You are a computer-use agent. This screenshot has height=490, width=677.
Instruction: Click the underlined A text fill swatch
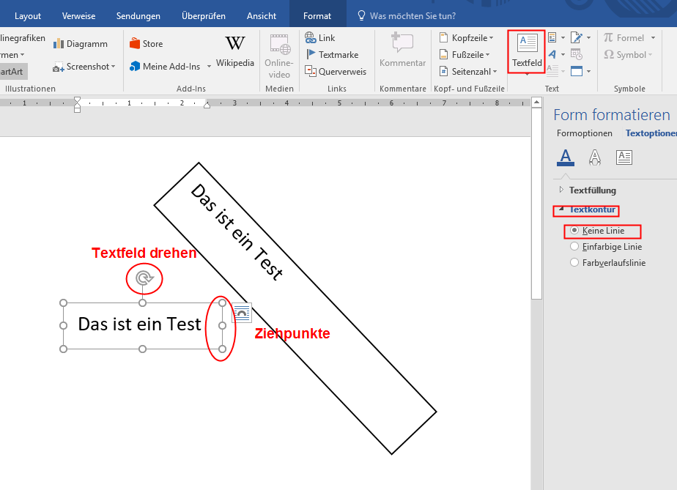pyautogui.click(x=565, y=157)
